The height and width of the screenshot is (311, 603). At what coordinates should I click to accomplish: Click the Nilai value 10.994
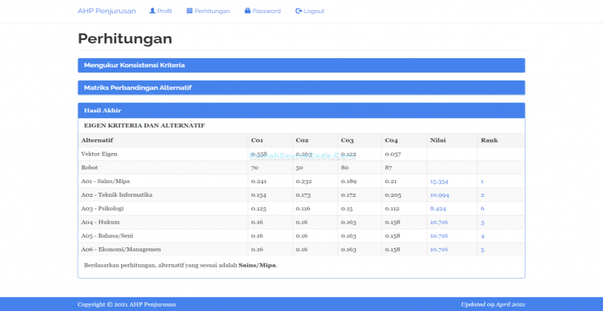coord(439,195)
